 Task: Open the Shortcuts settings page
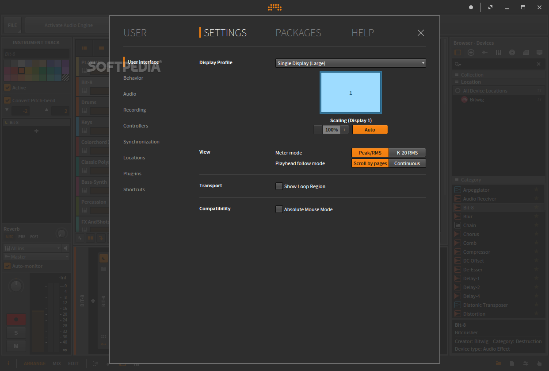click(x=134, y=189)
